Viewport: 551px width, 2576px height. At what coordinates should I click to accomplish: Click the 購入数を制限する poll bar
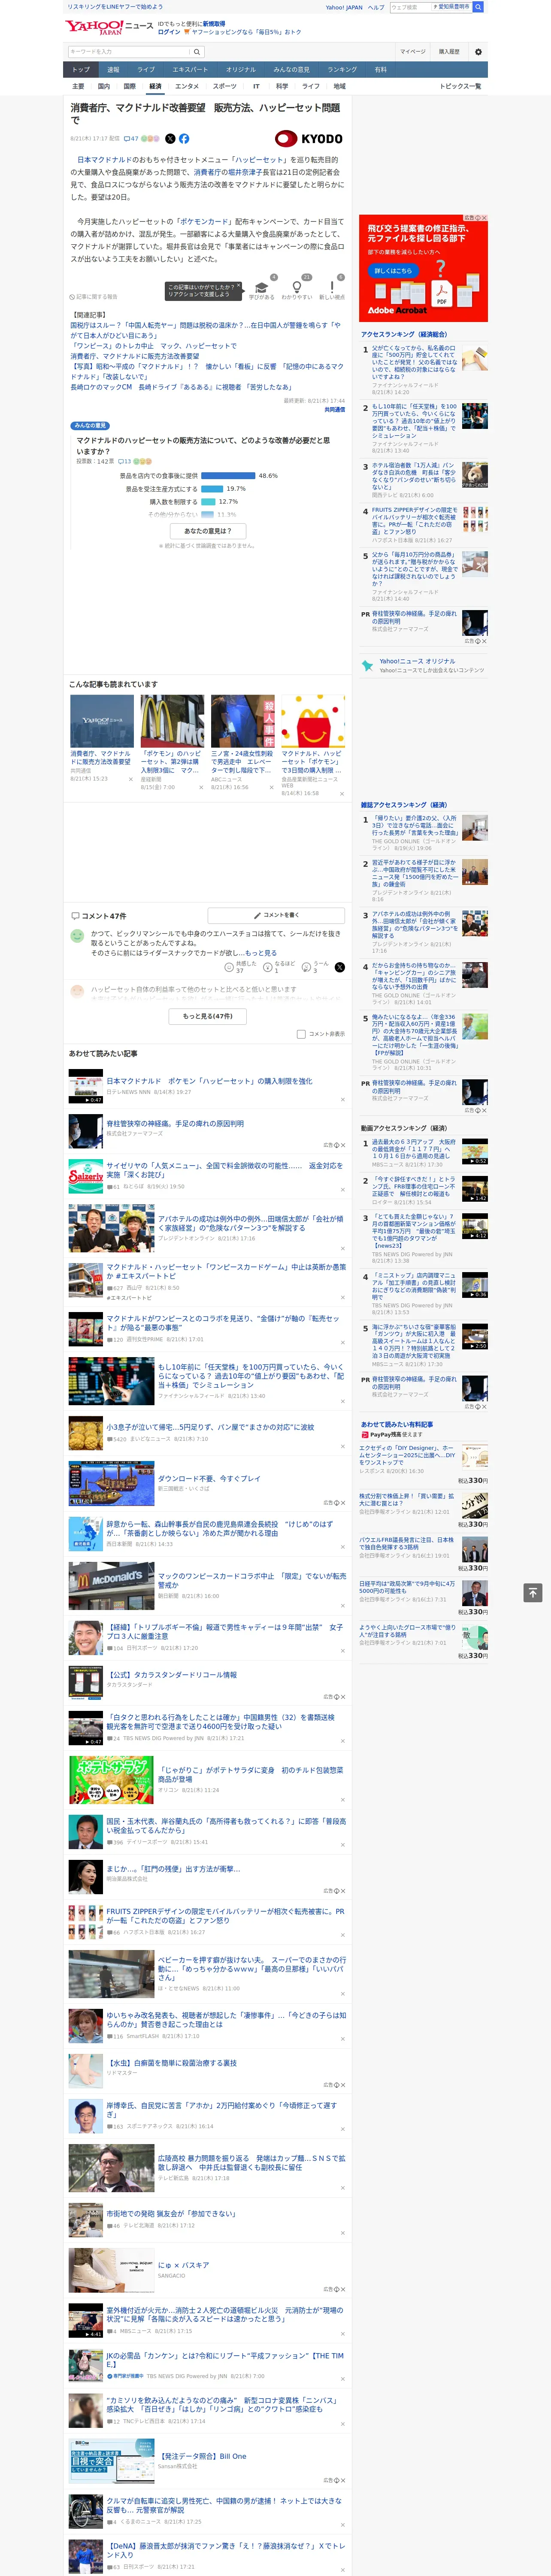pos(209,502)
